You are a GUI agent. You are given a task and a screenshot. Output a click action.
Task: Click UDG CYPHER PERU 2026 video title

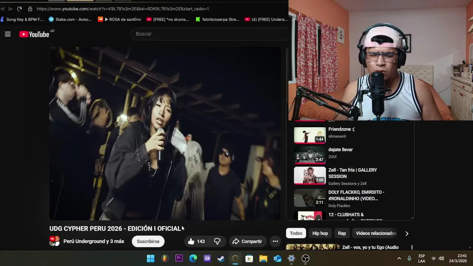[x=115, y=228]
